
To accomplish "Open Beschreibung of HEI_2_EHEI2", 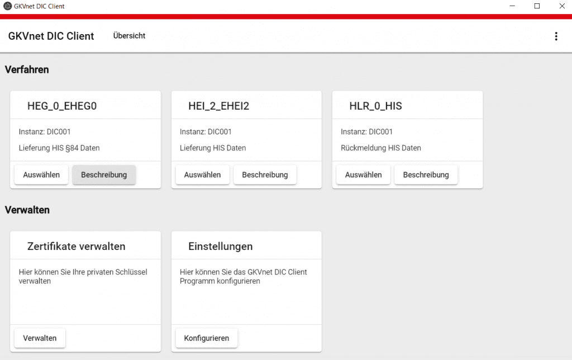I will point(265,174).
